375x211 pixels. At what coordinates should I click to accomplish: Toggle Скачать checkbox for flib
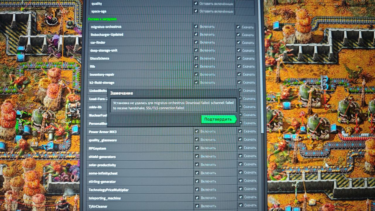pyautogui.click(x=239, y=66)
